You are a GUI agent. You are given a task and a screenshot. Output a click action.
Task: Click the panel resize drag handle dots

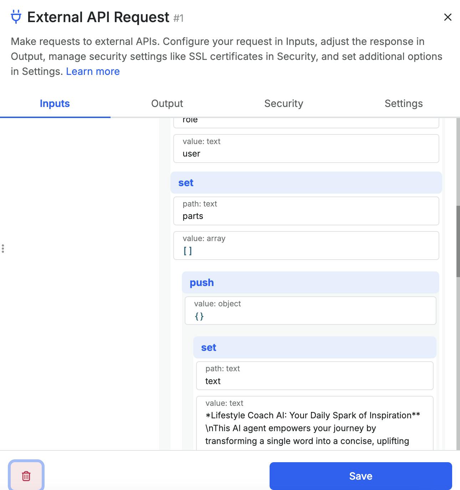click(x=3, y=249)
